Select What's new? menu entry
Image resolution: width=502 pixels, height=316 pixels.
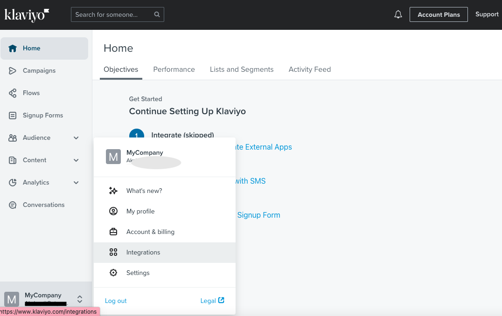pyautogui.click(x=165, y=191)
